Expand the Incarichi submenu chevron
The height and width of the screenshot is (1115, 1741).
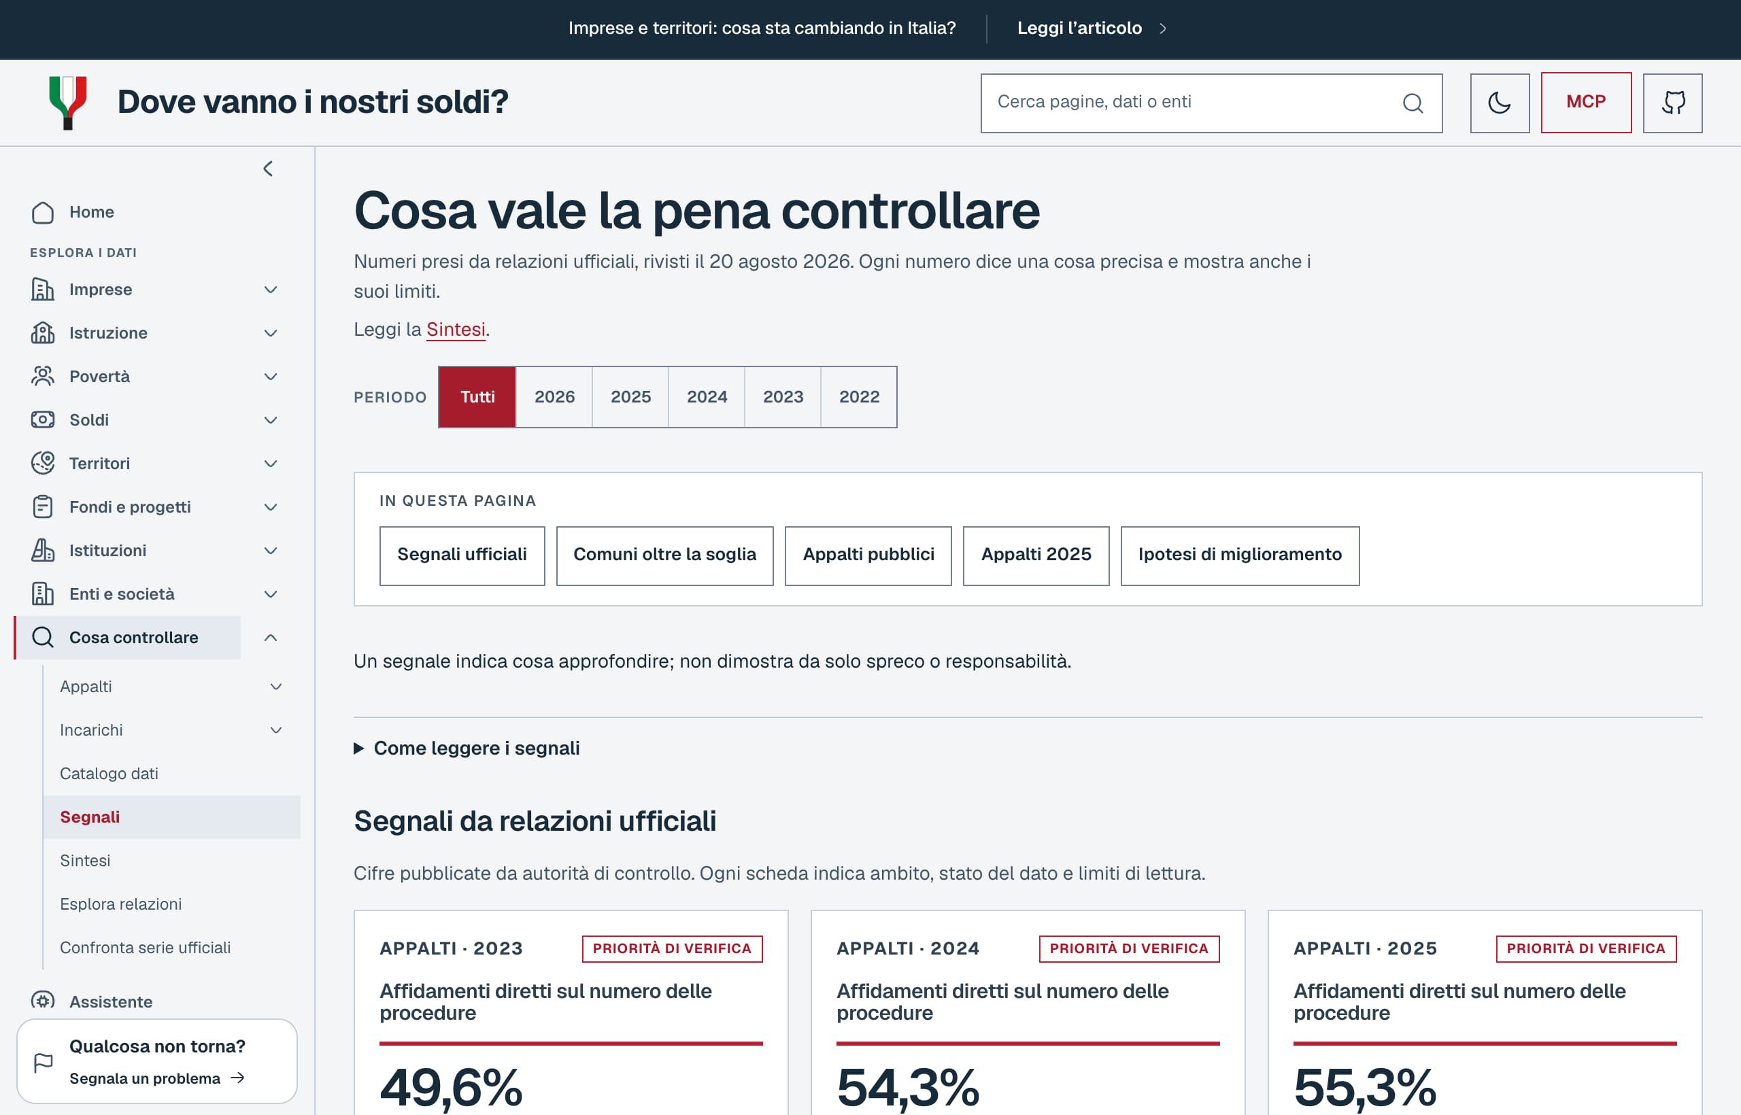pyautogui.click(x=276, y=730)
